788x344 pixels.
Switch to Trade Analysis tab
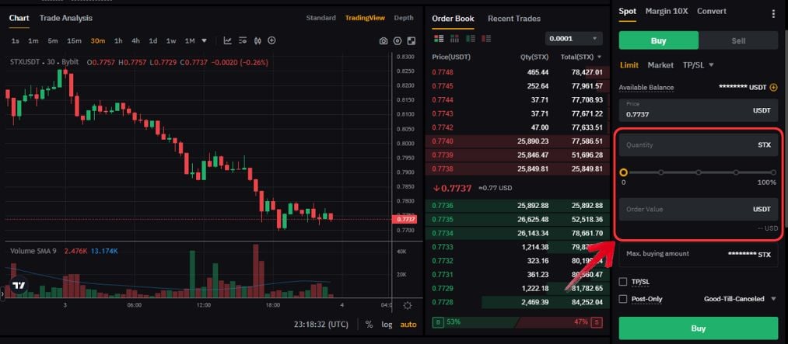point(66,18)
